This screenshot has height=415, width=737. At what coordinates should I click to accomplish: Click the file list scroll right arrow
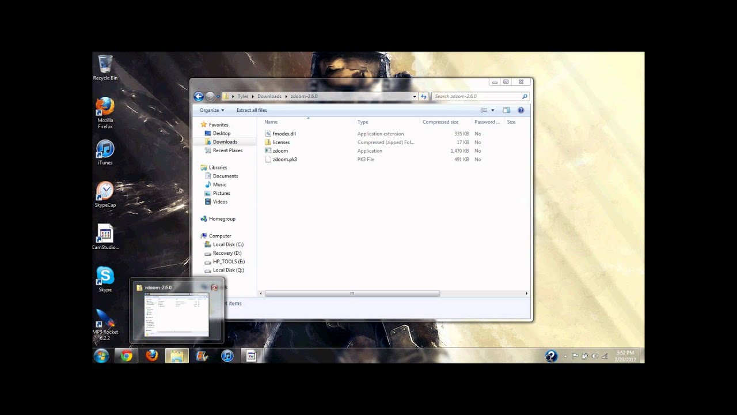[527, 294]
